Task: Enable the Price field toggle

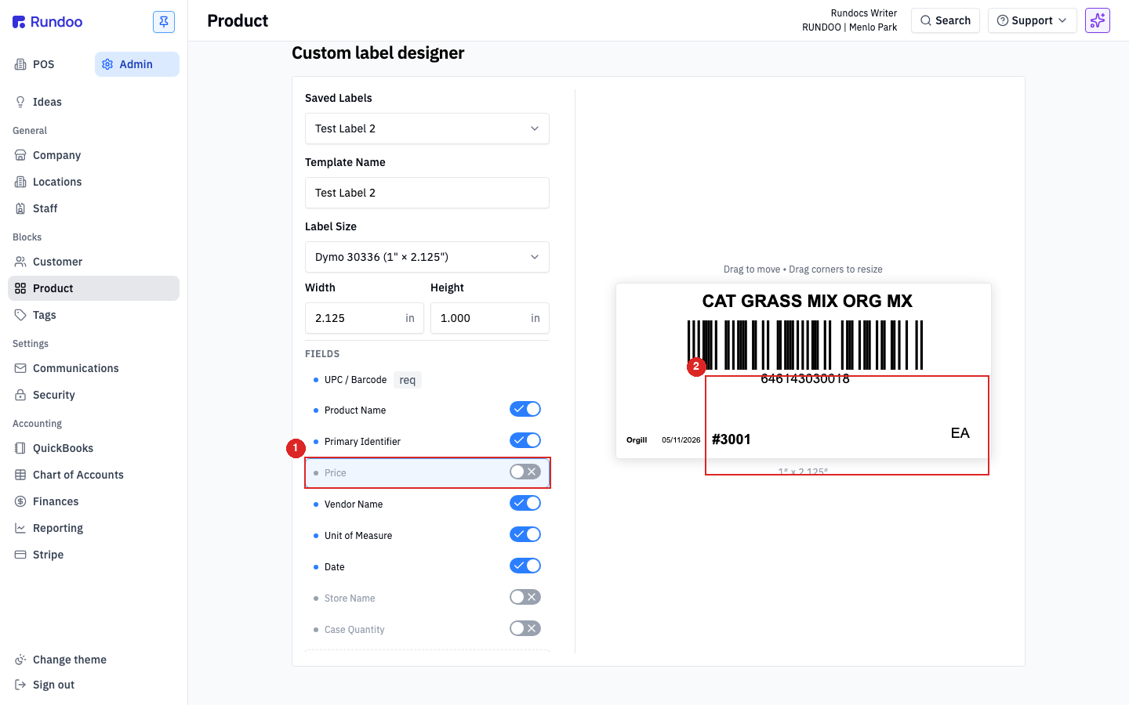Action: (x=525, y=472)
